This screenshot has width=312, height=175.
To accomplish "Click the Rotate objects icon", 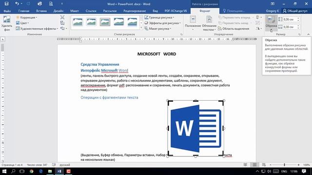I will (x=259, y=29).
